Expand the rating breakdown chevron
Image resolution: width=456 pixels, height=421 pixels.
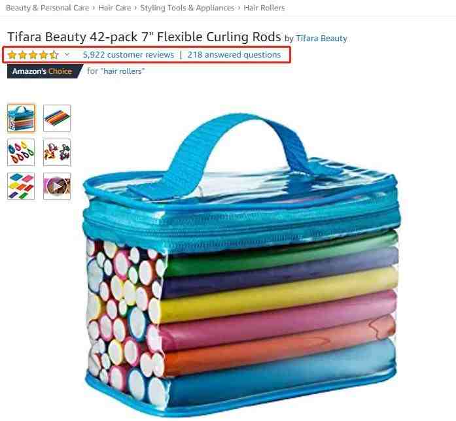[67, 54]
